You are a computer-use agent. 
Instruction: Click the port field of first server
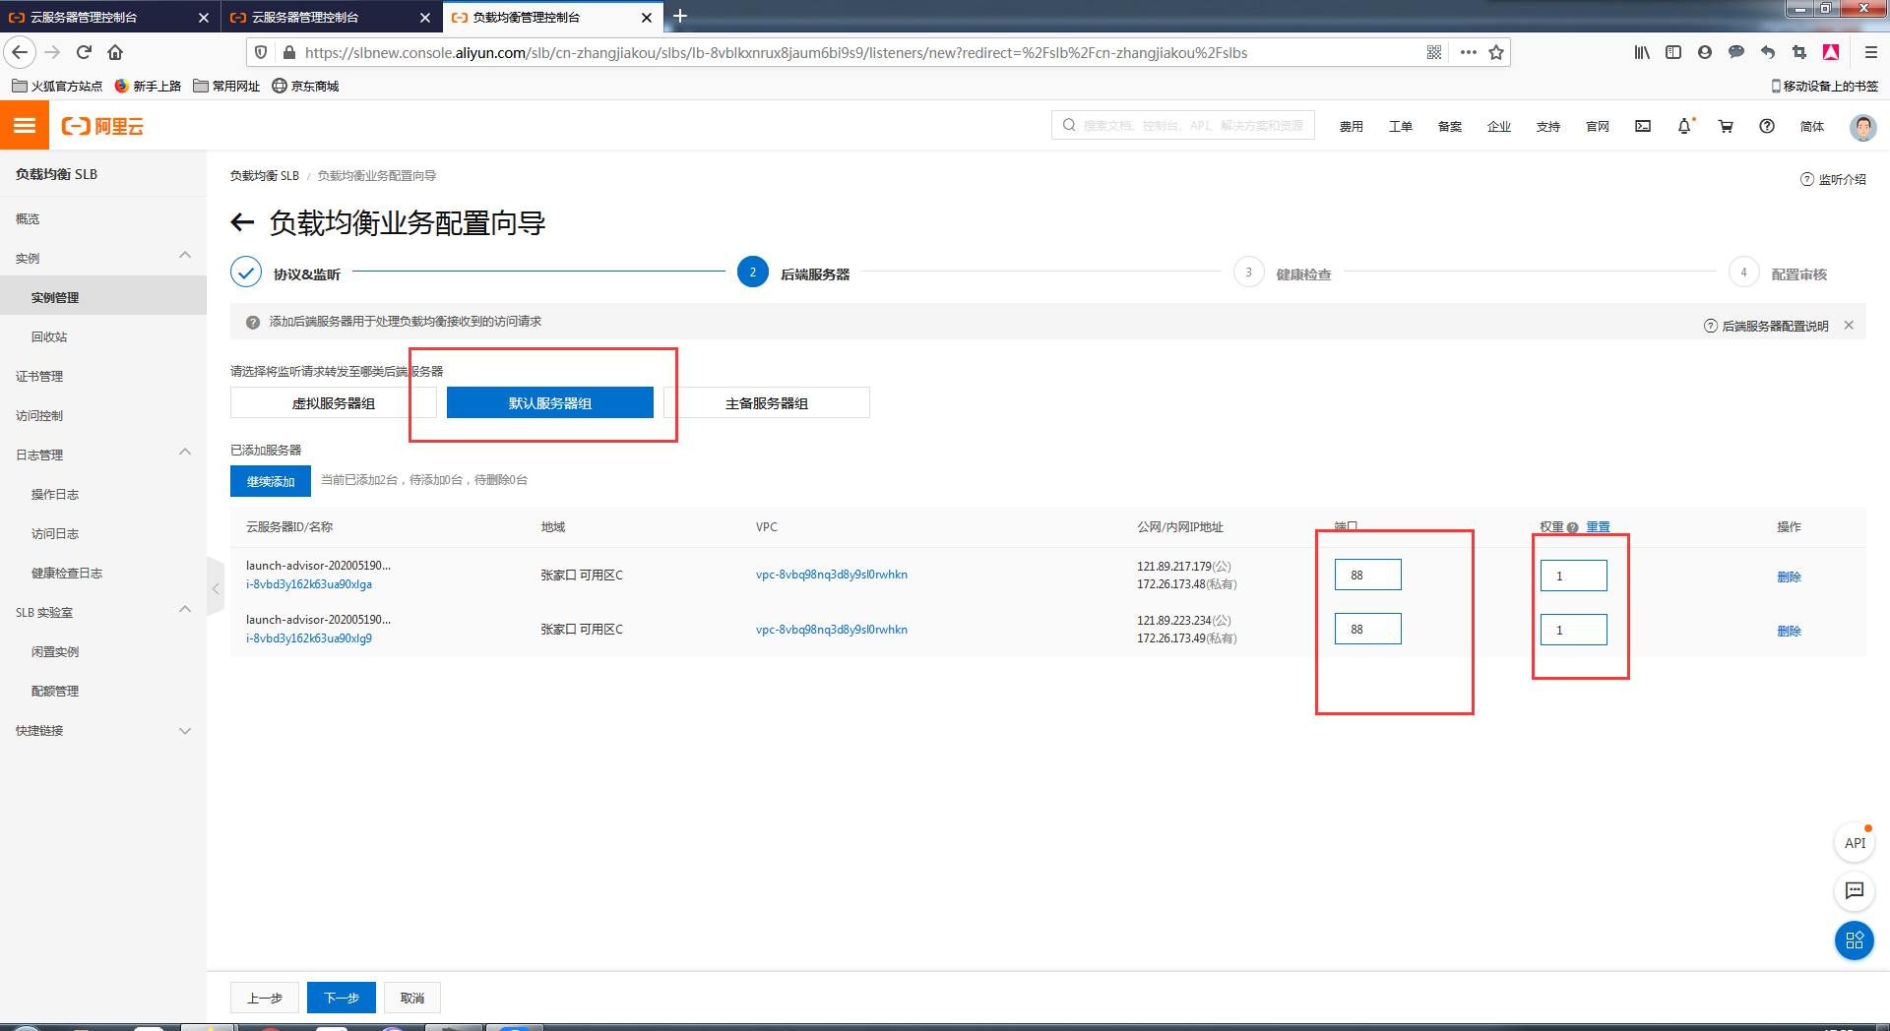pos(1367,575)
